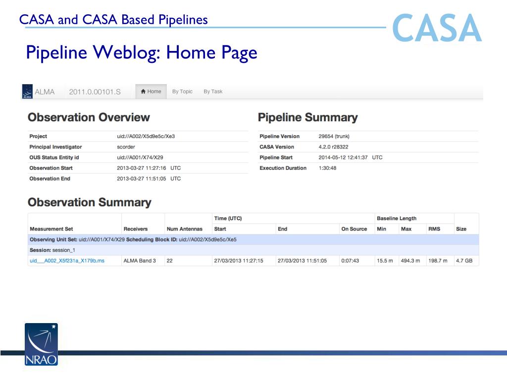Click the Observation Overview heading
This screenshot has width=507, height=380.
(89, 117)
